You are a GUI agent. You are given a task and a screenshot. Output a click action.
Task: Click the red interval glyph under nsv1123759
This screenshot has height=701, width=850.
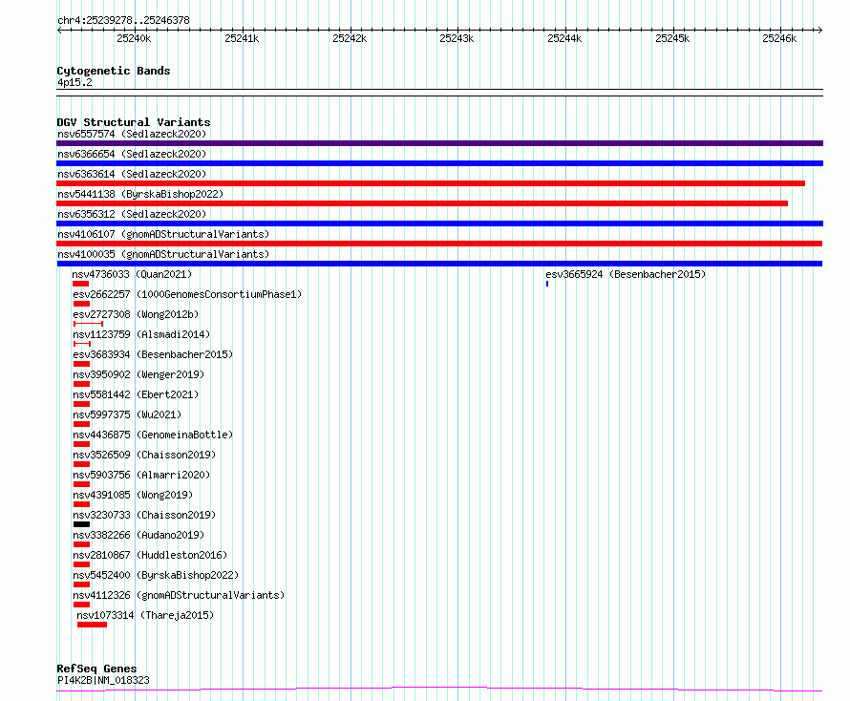point(82,344)
